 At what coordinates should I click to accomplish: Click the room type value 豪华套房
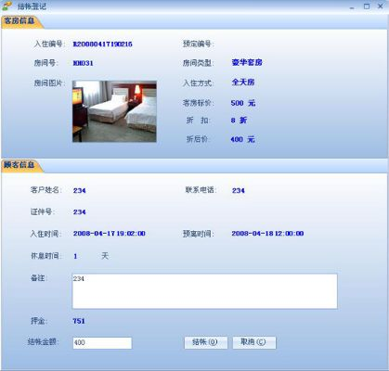point(247,62)
